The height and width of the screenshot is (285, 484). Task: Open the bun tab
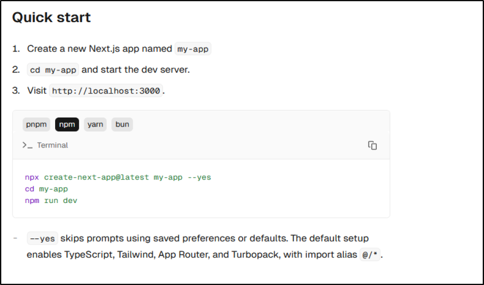pyautogui.click(x=122, y=124)
